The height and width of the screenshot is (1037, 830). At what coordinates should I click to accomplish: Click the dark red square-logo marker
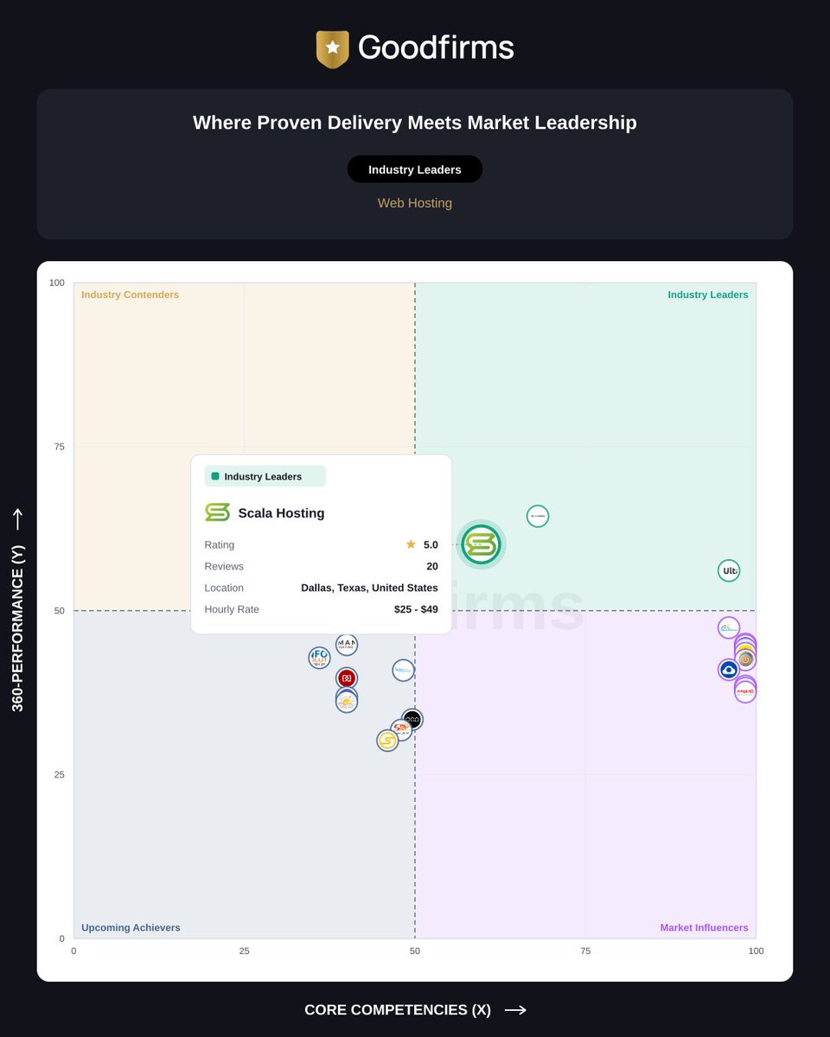(347, 678)
